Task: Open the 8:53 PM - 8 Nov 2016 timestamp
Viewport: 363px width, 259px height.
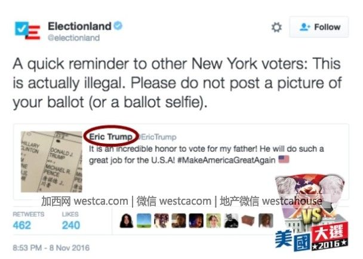Action: (x=51, y=248)
